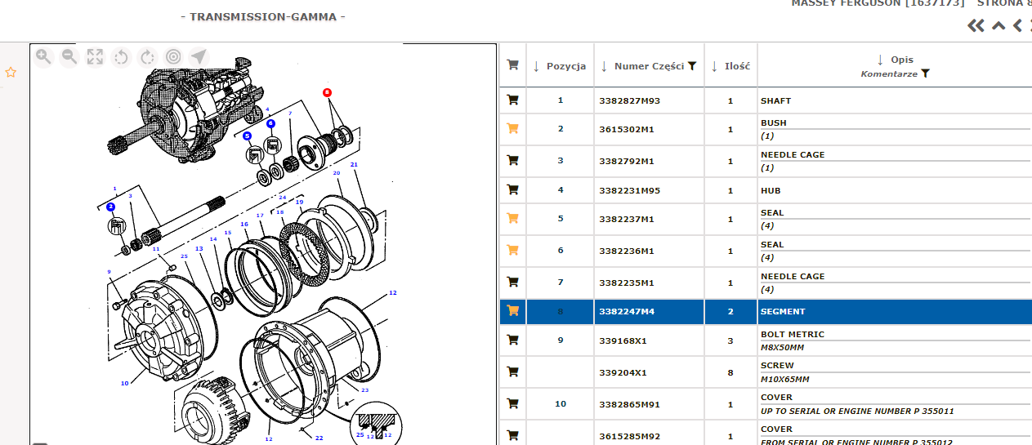The image size is (1032, 445).
Task: Add BUSH 3615302M1 to cart
Action: tap(513, 129)
